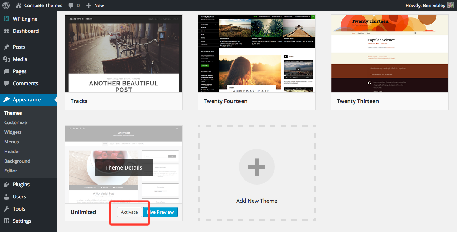Open the Compete Themes home icon
The height and width of the screenshot is (232, 457).
click(x=19, y=5)
